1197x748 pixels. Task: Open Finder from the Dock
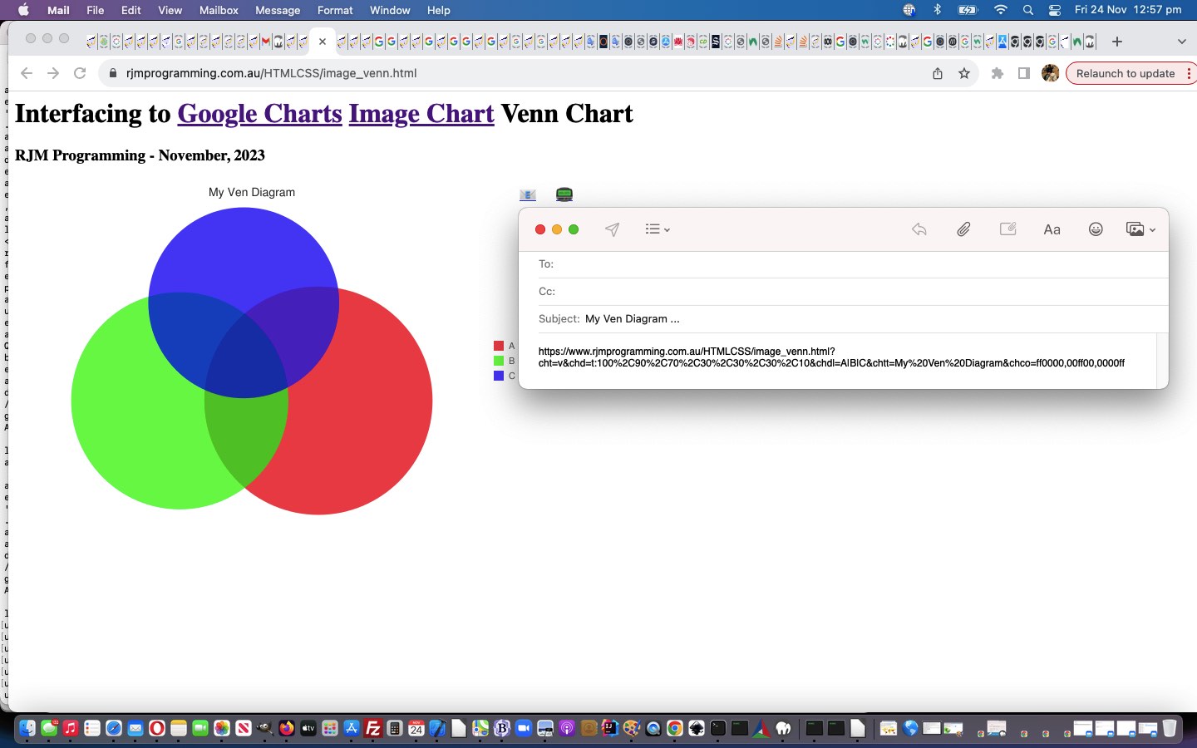27,729
